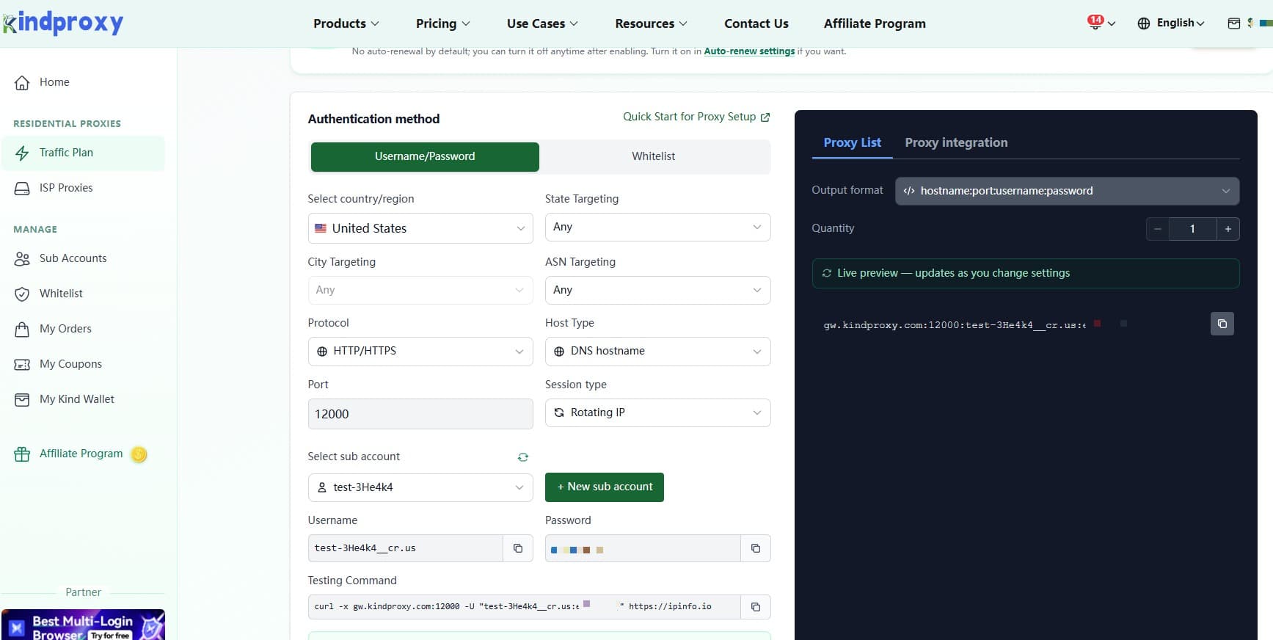Click the Kindproxy logo
This screenshot has width=1273, height=640.
(x=63, y=23)
